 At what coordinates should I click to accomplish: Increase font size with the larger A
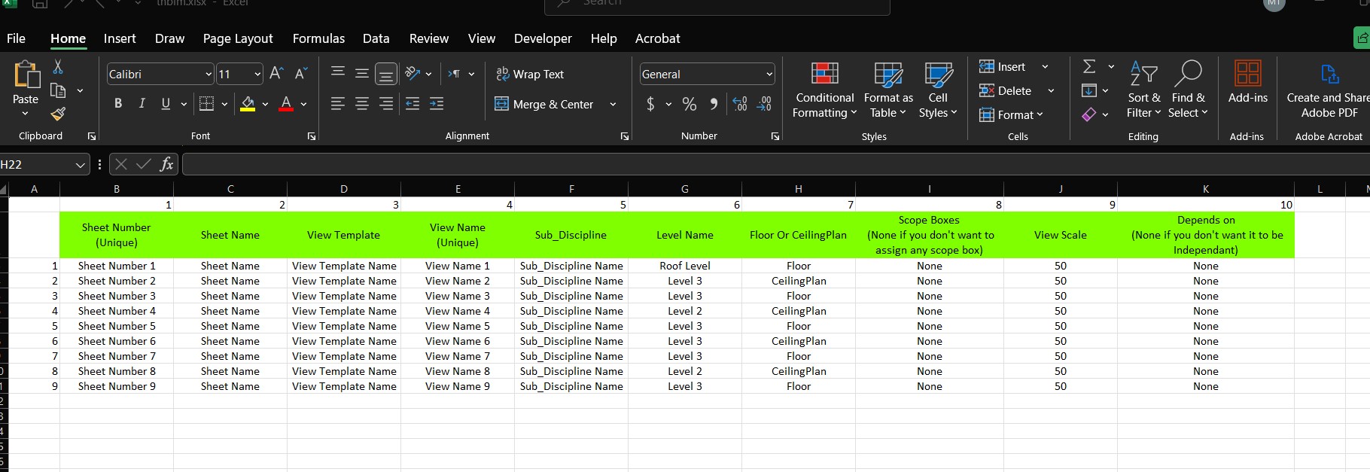pos(276,74)
